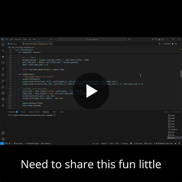This screenshot has width=182, height=182.
Task: Open the View menu
Action: click(25, 39)
